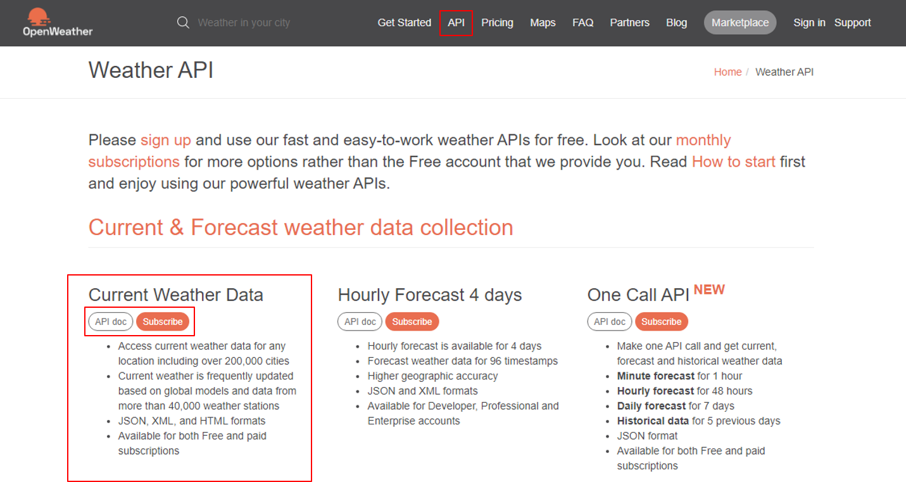
Task: Visit the Partners page
Action: (629, 23)
